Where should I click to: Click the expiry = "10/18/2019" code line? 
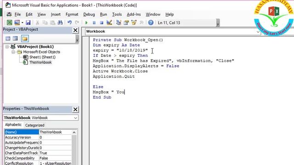click(x=120, y=50)
